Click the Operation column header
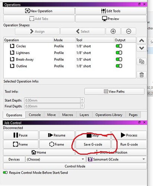The height and width of the screenshot is (186, 153). pos(28,40)
